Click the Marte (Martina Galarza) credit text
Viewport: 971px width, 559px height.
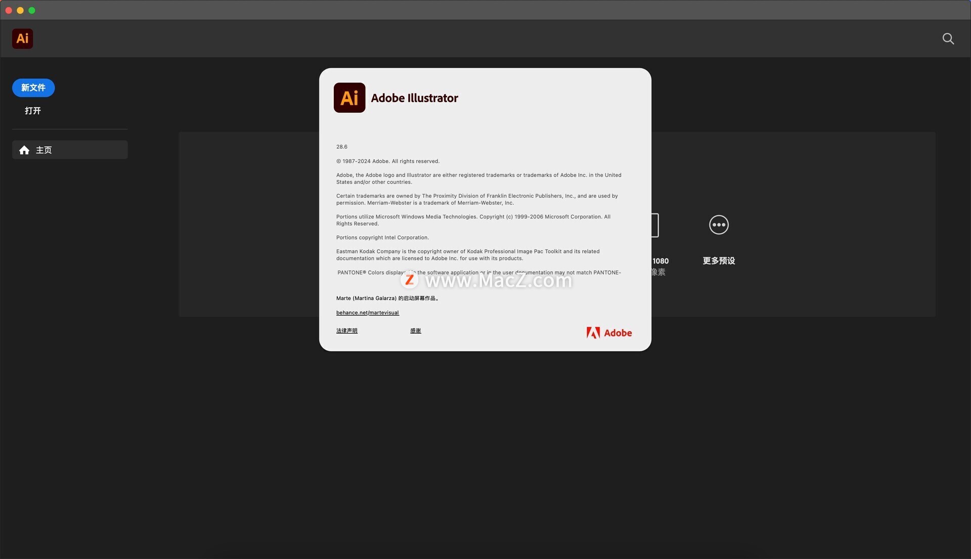(387, 298)
